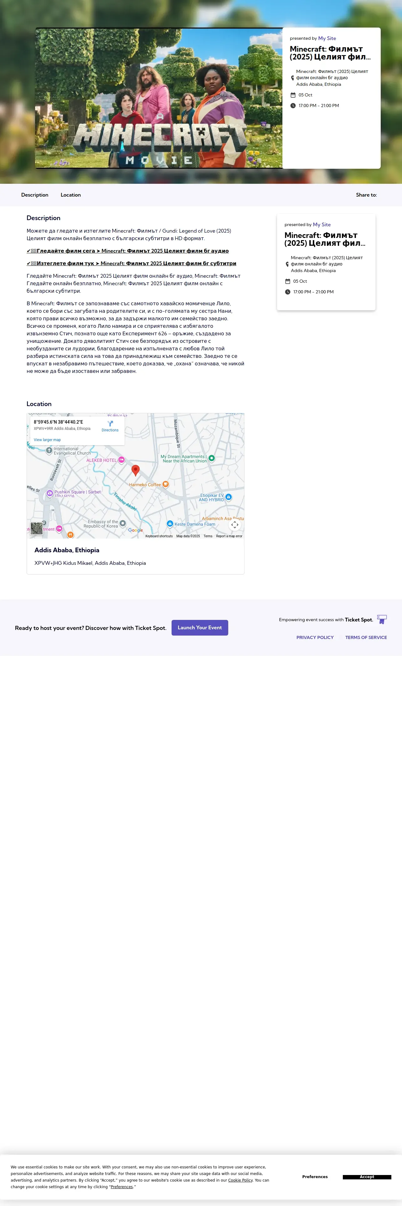Click the Preferences cookie button
402x1206 pixels.
315,1177
